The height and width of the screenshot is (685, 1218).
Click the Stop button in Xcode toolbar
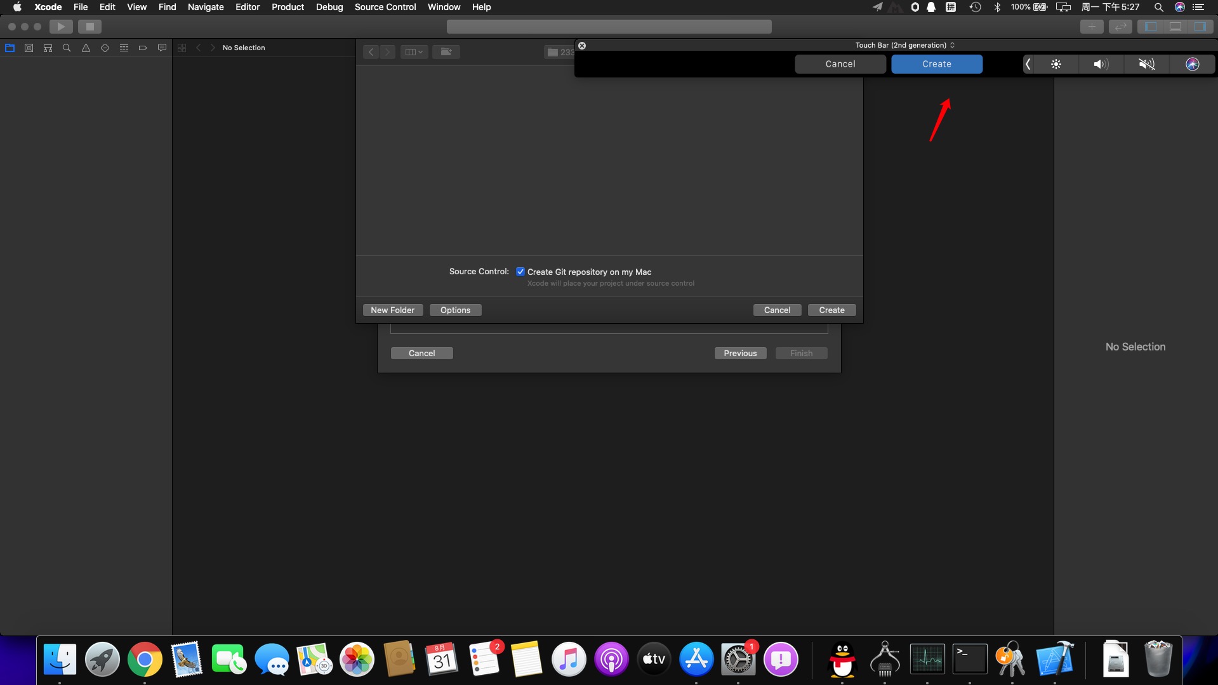coord(89,27)
